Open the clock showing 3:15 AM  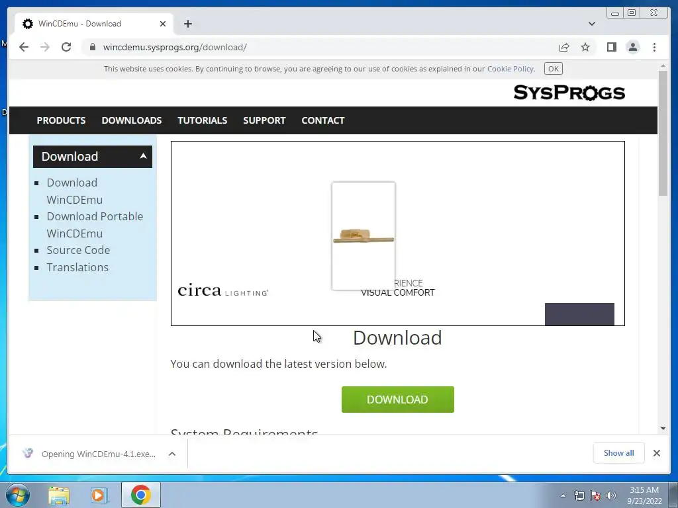(x=644, y=495)
